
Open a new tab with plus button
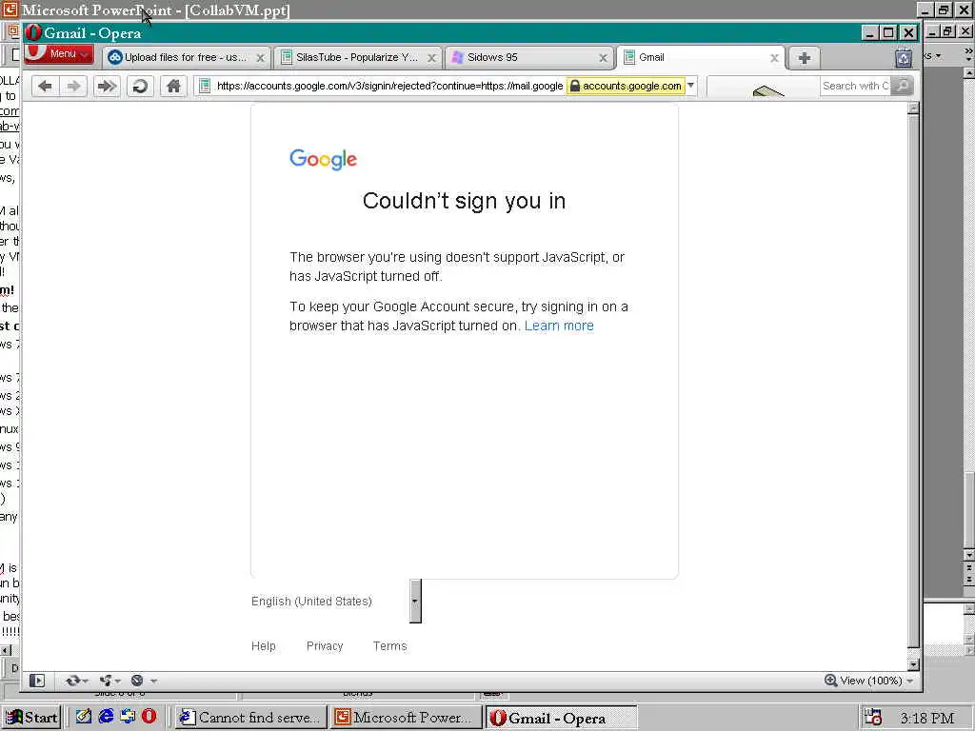[804, 58]
